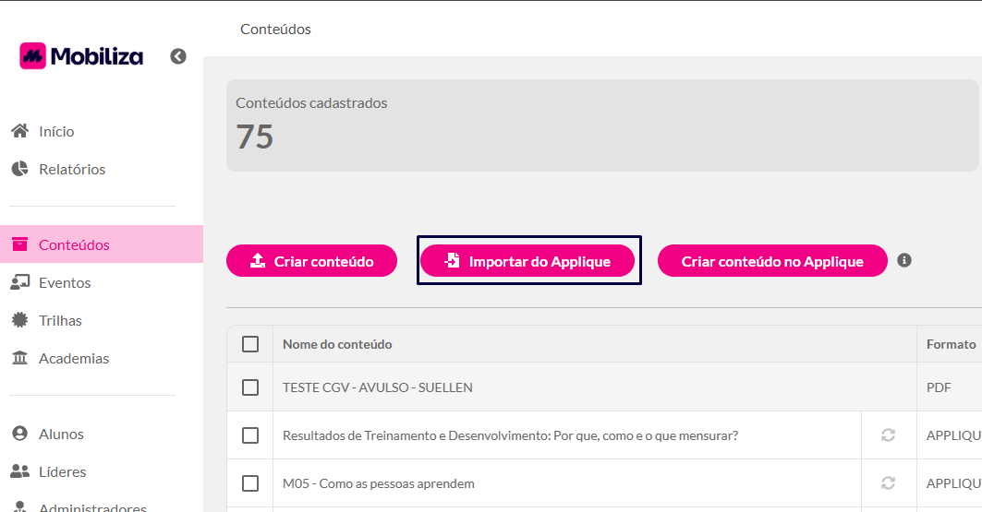Click the Criar conteúdo no Applique button
Screen dimensions: 982x512
[772, 261]
